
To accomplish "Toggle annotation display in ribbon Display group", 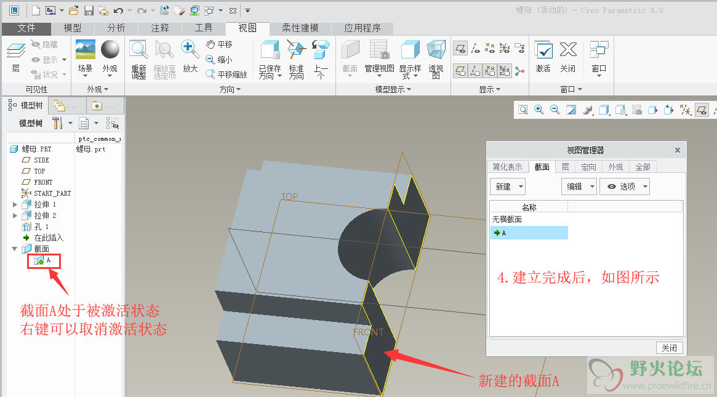I will [x=519, y=48].
